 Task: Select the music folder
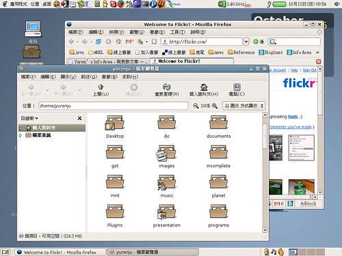click(x=167, y=182)
